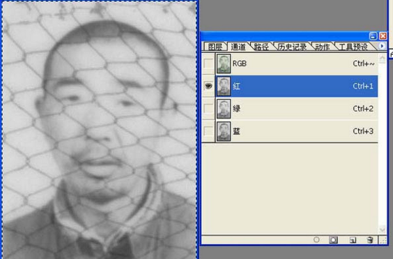The image size is (393, 259).
Task: Load channel as selection icon
Action: coord(316,240)
